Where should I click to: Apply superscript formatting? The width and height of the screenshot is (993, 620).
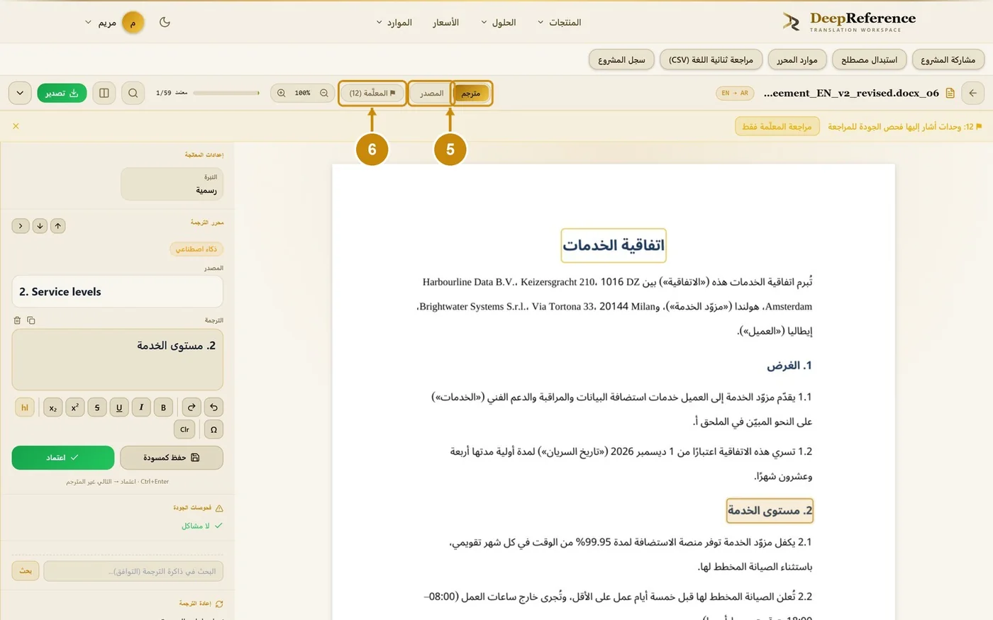tap(75, 407)
